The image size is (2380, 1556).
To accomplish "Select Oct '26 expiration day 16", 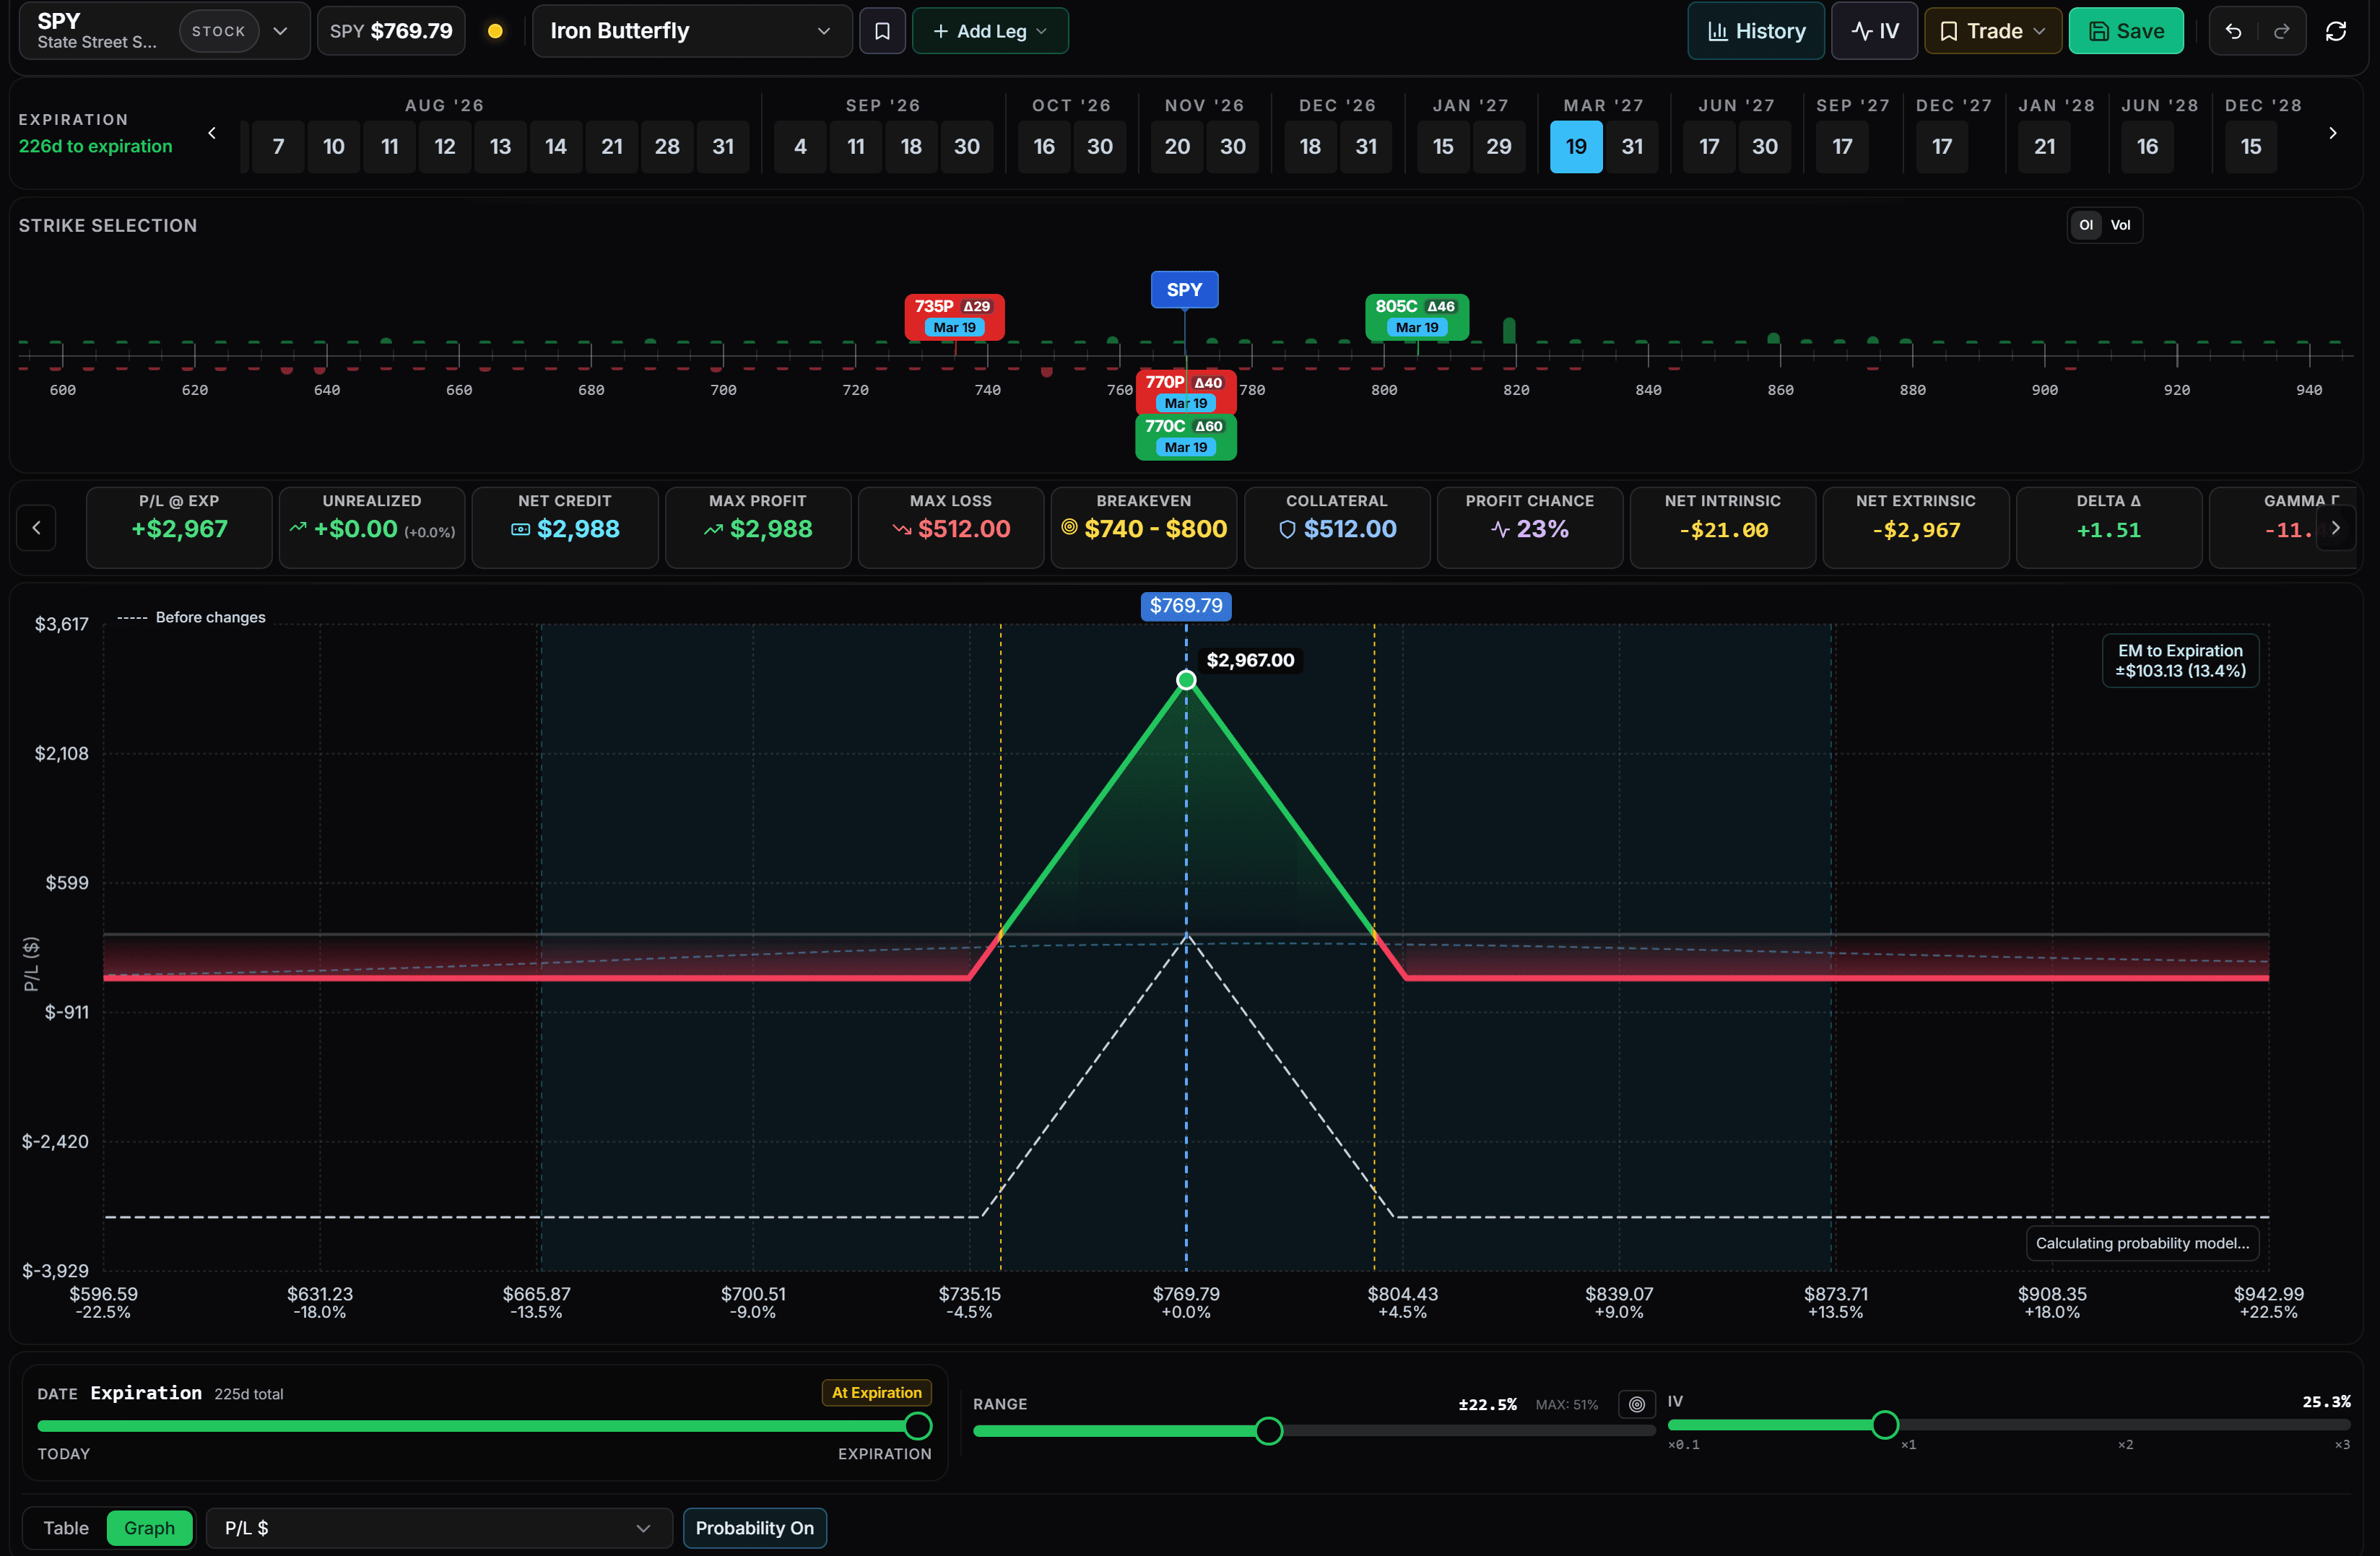I will tap(1043, 146).
